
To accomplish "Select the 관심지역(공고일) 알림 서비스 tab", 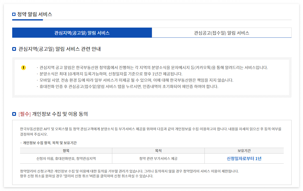I will click(82, 32).
